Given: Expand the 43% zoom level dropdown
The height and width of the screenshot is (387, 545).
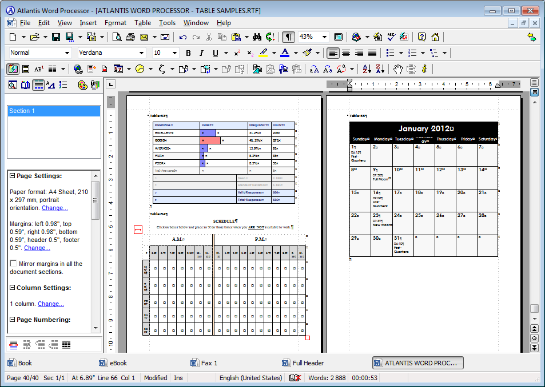Looking at the screenshot, I should 324,37.
